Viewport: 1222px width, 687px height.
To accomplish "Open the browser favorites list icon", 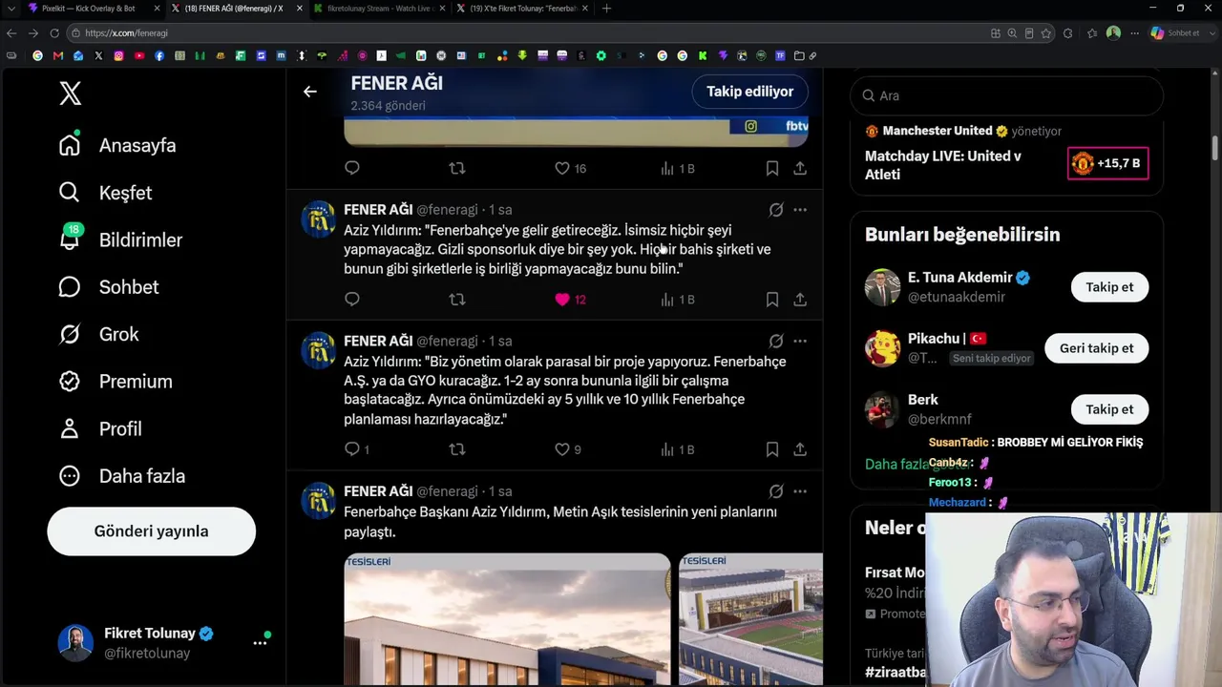I will (1092, 33).
